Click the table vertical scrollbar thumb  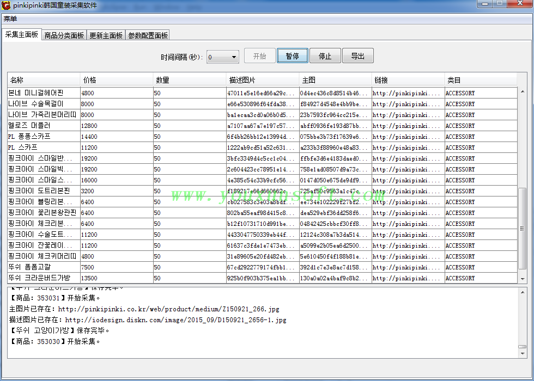tap(522, 229)
